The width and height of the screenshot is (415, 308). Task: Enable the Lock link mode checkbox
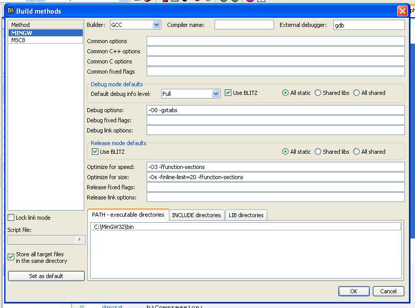[x=11, y=218]
